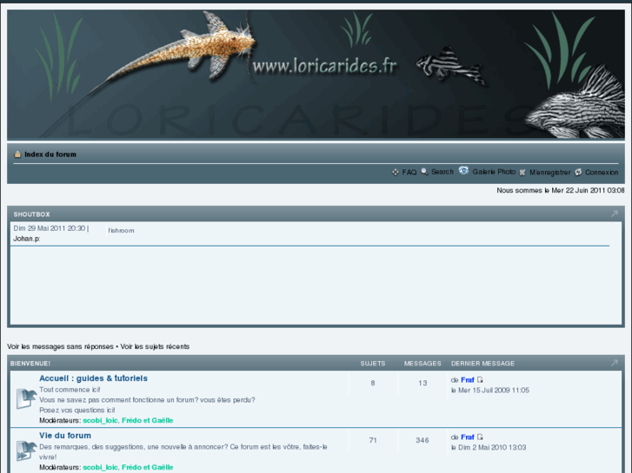Click the fishroom shoutbox message
The width and height of the screenshot is (632, 473).
pyautogui.click(x=121, y=230)
